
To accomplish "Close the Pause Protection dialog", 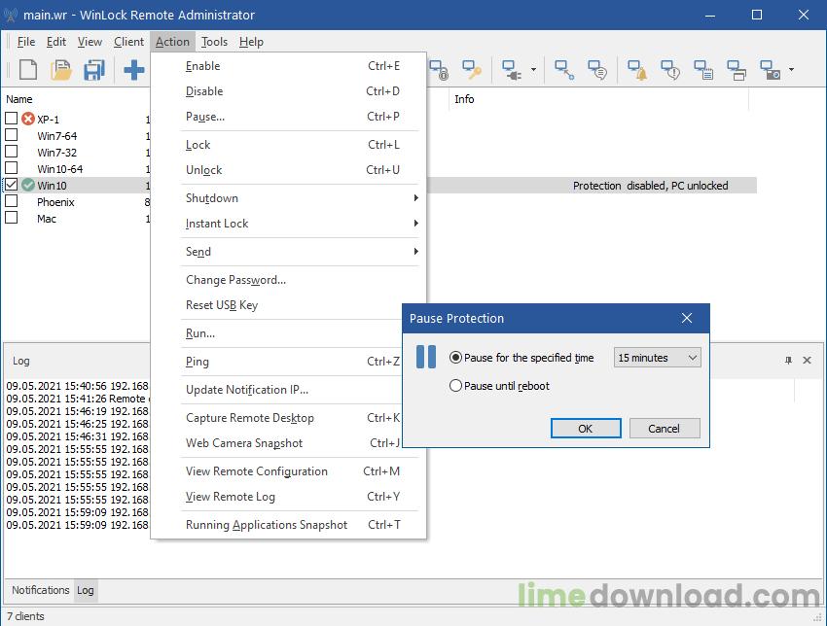I will click(687, 318).
